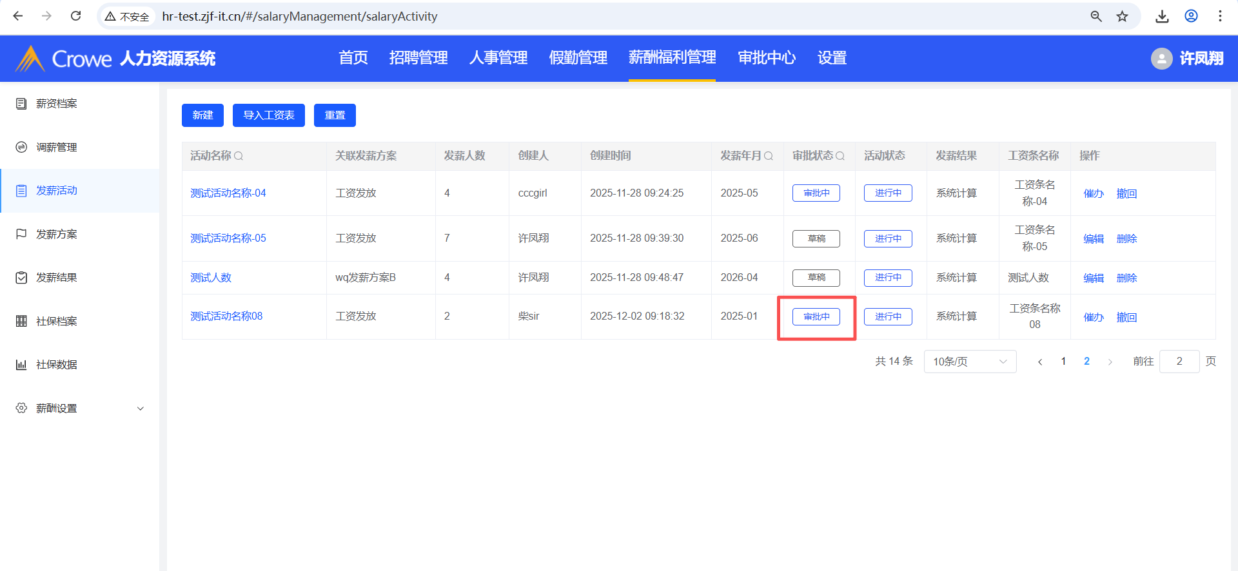
Task: Open the browser three-dot menu
Action: pos(1220,16)
